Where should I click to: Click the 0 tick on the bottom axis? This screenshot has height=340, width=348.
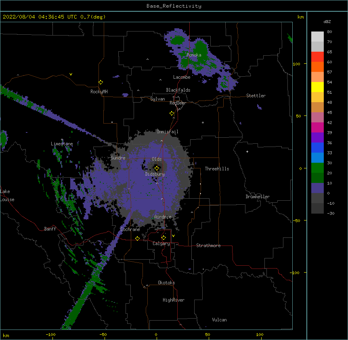pyautogui.click(x=156, y=334)
